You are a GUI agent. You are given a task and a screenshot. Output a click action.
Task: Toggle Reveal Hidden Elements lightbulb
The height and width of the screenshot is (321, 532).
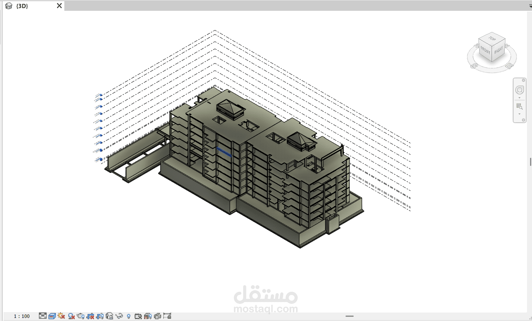(129, 316)
